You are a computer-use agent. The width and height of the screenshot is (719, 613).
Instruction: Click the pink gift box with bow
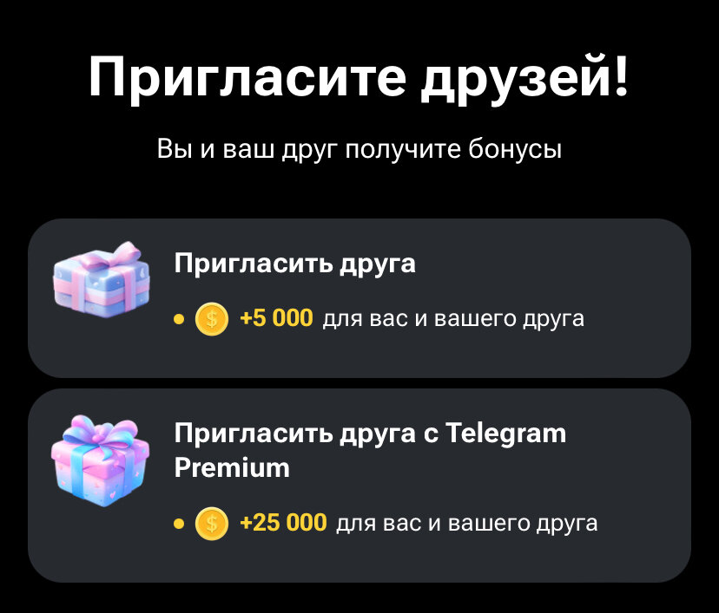(101, 460)
